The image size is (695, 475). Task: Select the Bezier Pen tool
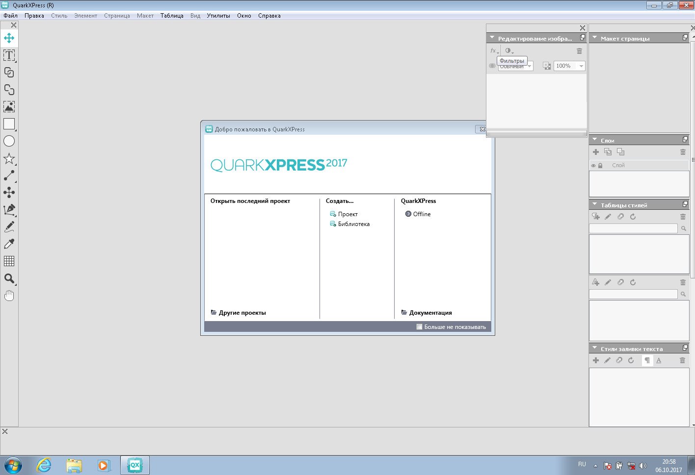pyautogui.click(x=9, y=210)
